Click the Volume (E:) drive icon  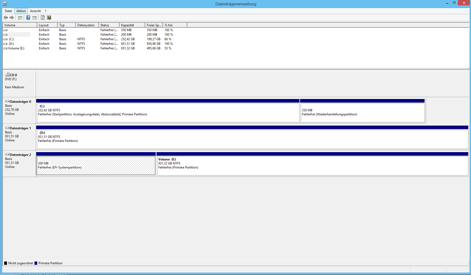(5, 48)
